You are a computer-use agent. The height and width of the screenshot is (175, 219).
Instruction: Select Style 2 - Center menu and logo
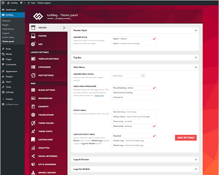point(134,44)
